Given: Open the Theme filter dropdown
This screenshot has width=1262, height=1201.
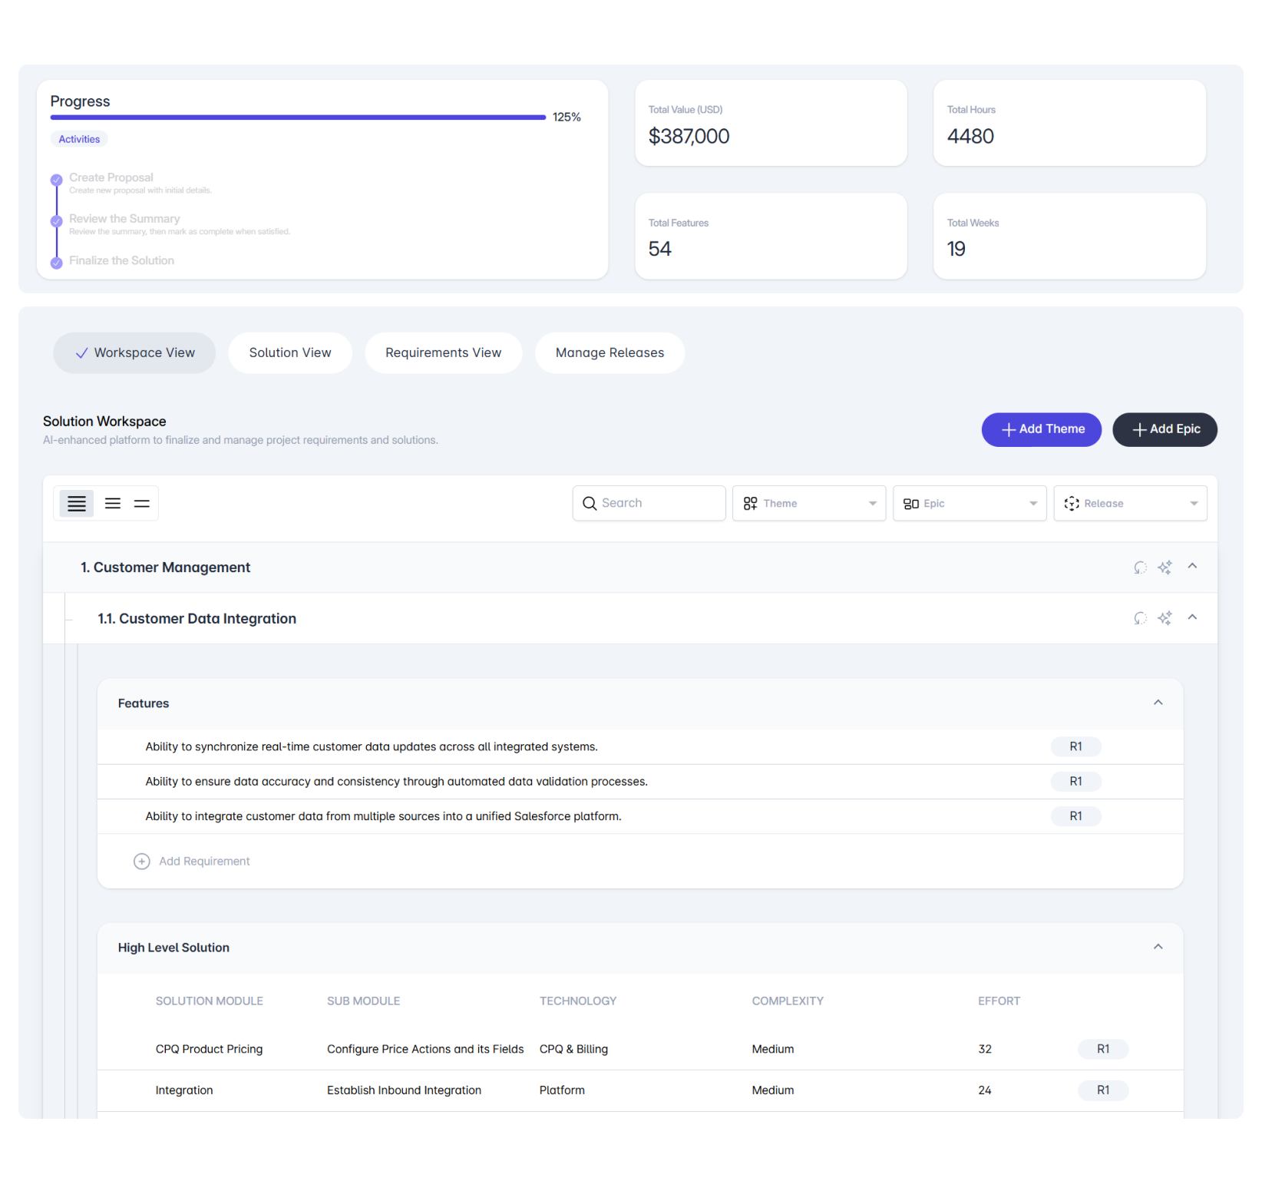Looking at the screenshot, I should [x=808, y=503].
